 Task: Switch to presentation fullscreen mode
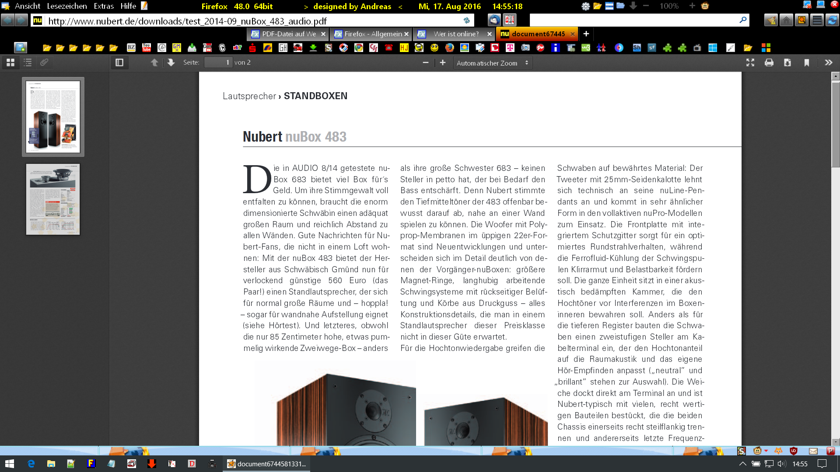[x=750, y=62]
